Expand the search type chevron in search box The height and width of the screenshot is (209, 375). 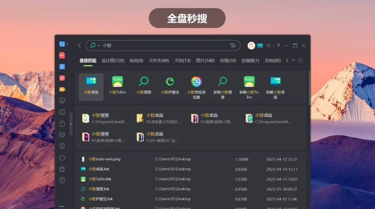[x=99, y=46]
